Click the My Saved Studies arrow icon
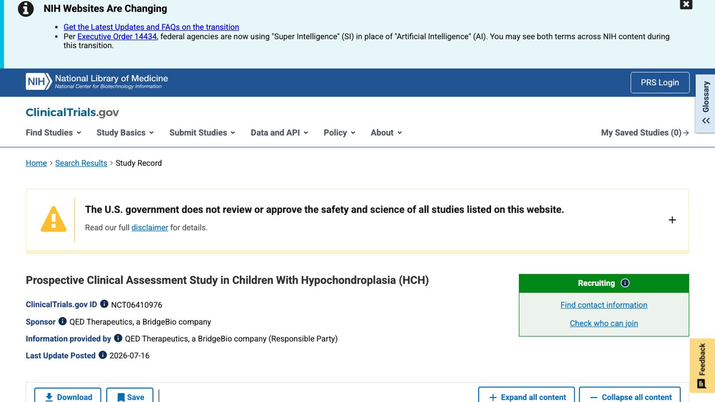Screen dimensions: 715x402 (686, 133)
